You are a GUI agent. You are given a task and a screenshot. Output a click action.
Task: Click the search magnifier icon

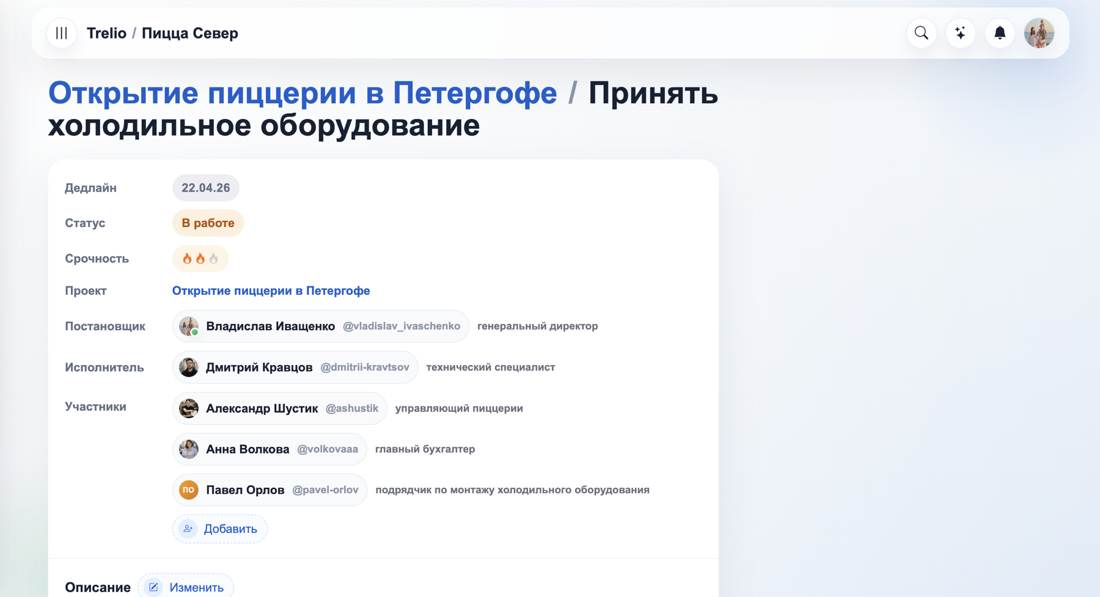click(x=922, y=33)
